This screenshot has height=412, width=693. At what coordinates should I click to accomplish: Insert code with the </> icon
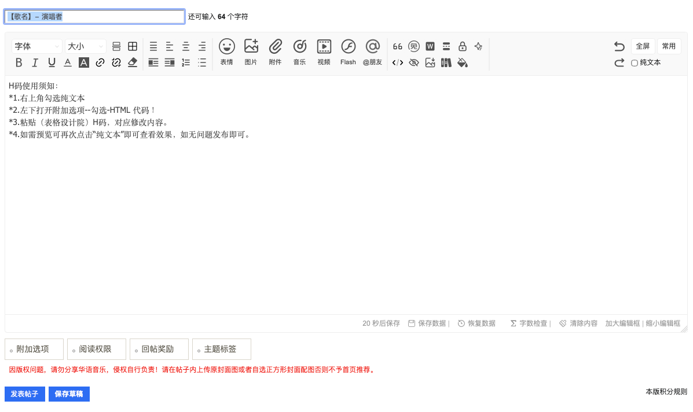[398, 62]
